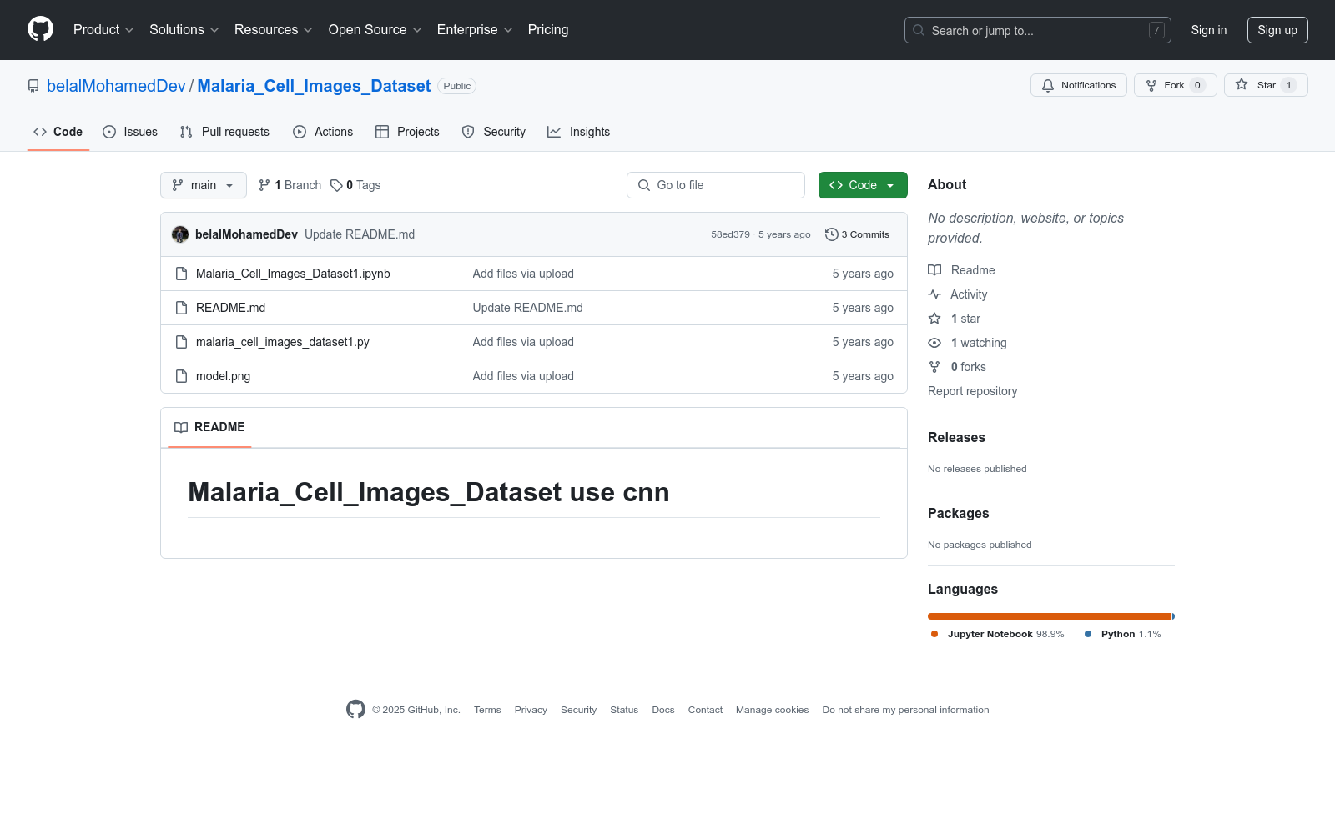Click the Security shield icon
The height and width of the screenshot is (834, 1335).
click(468, 132)
